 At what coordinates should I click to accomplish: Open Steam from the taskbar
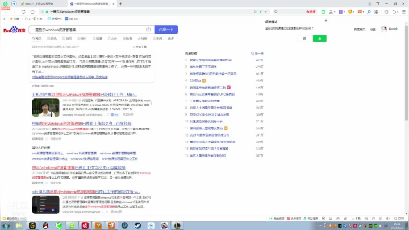[x=137, y=225]
